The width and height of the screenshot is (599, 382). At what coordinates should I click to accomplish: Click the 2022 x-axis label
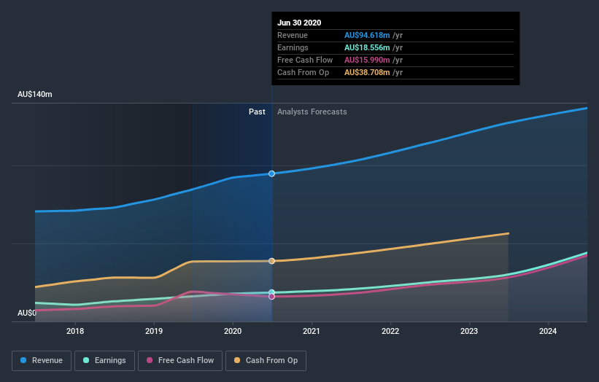point(390,331)
